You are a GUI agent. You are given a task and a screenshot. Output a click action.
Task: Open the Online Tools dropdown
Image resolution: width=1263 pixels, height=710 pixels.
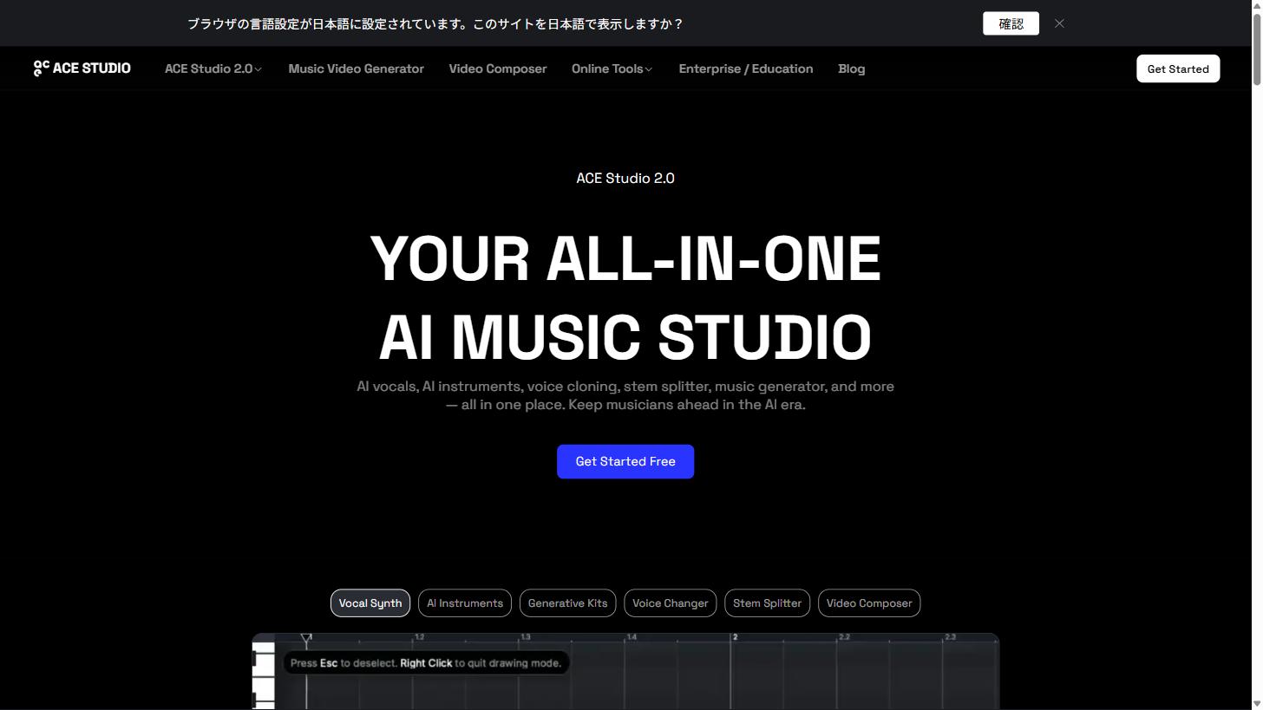[612, 68]
